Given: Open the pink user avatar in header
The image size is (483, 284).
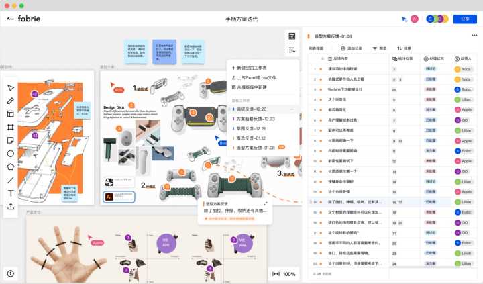Looking at the screenshot, I should (x=415, y=19).
